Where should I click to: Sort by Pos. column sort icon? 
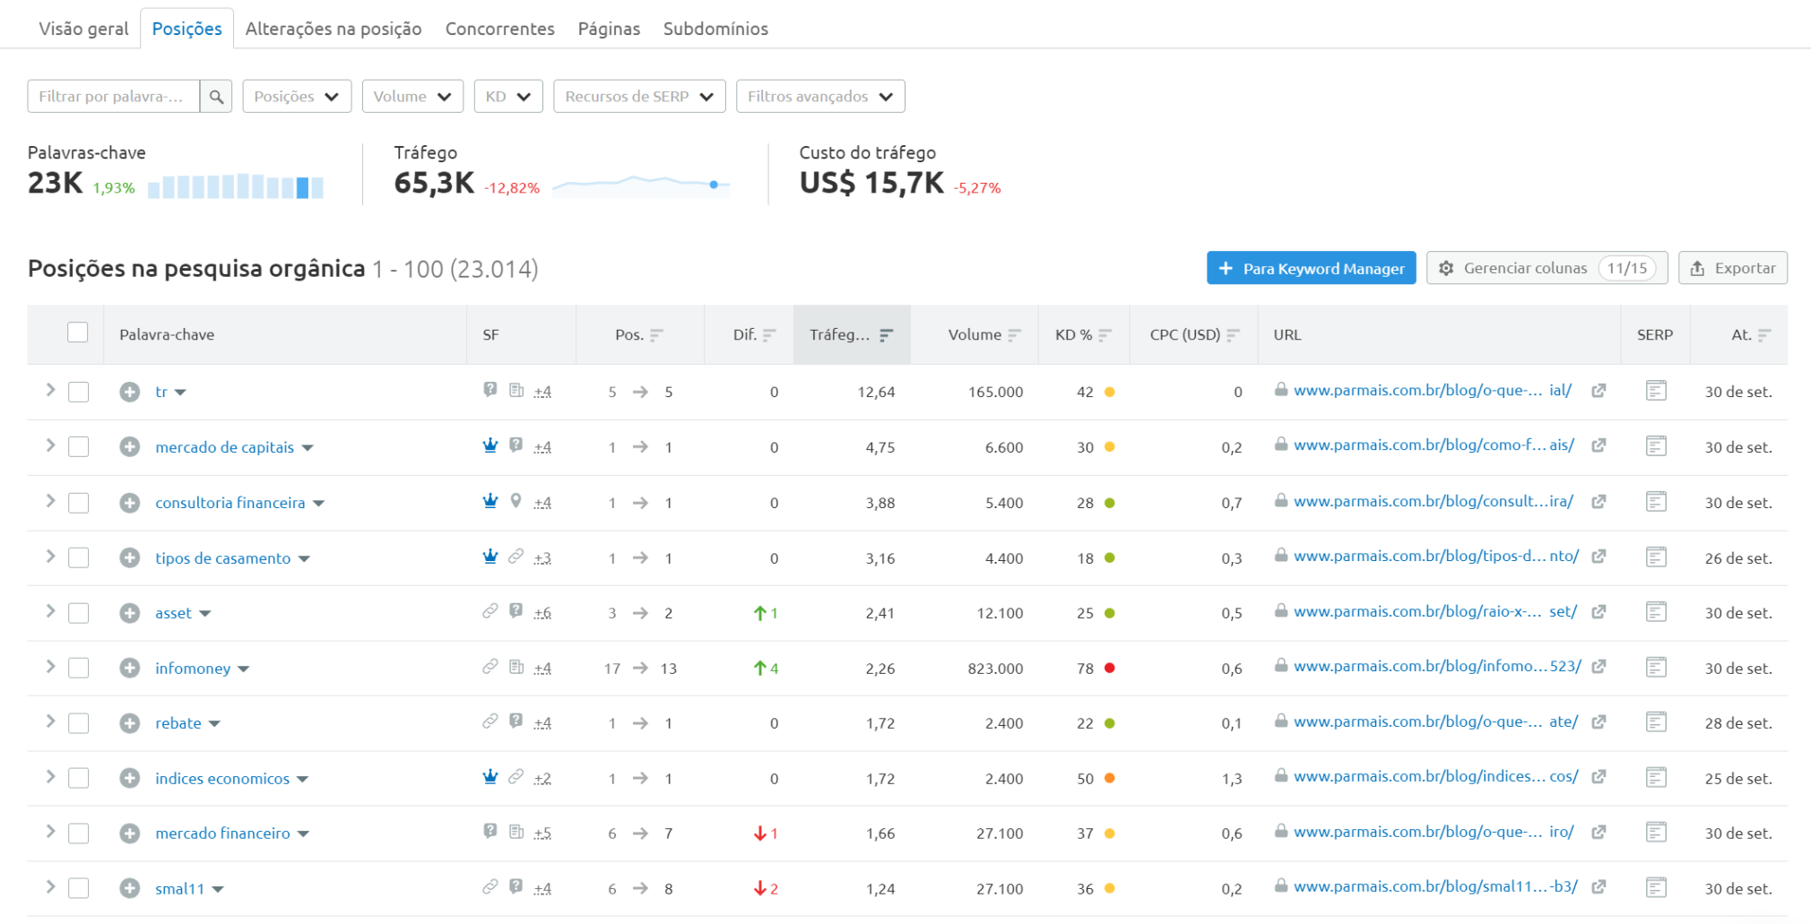656,335
